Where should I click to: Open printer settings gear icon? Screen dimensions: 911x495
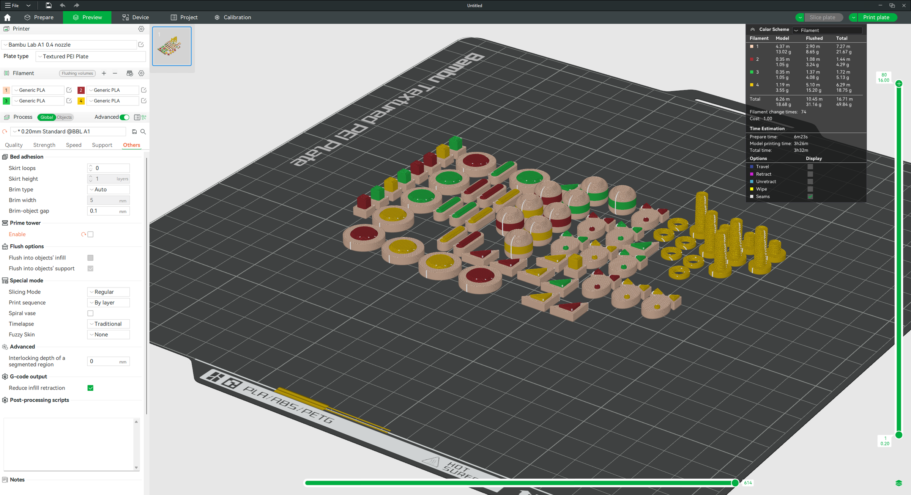(x=141, y=29)
